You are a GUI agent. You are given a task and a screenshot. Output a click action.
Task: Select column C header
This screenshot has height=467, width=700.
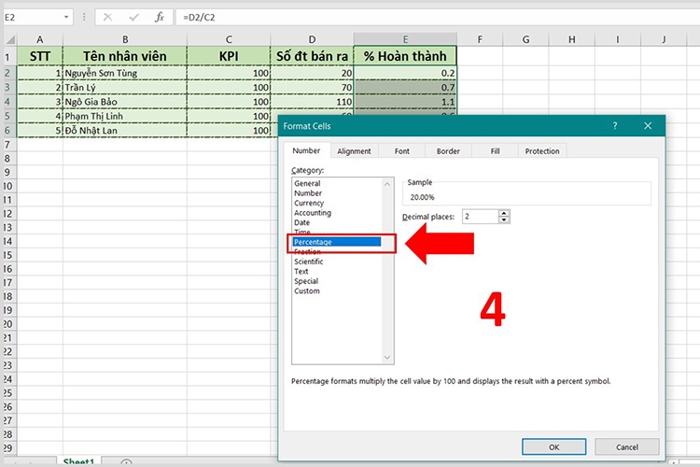point(229,39)
